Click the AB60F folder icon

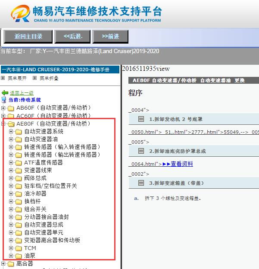pyautogui.click(x=11, y=108)
